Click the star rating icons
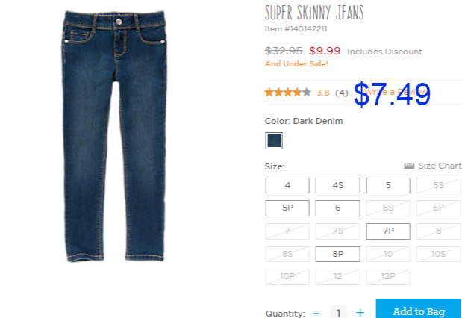Image resolution: width=462 pixels, height=318 pixels. pyautogui.click(x=288, y=93)
